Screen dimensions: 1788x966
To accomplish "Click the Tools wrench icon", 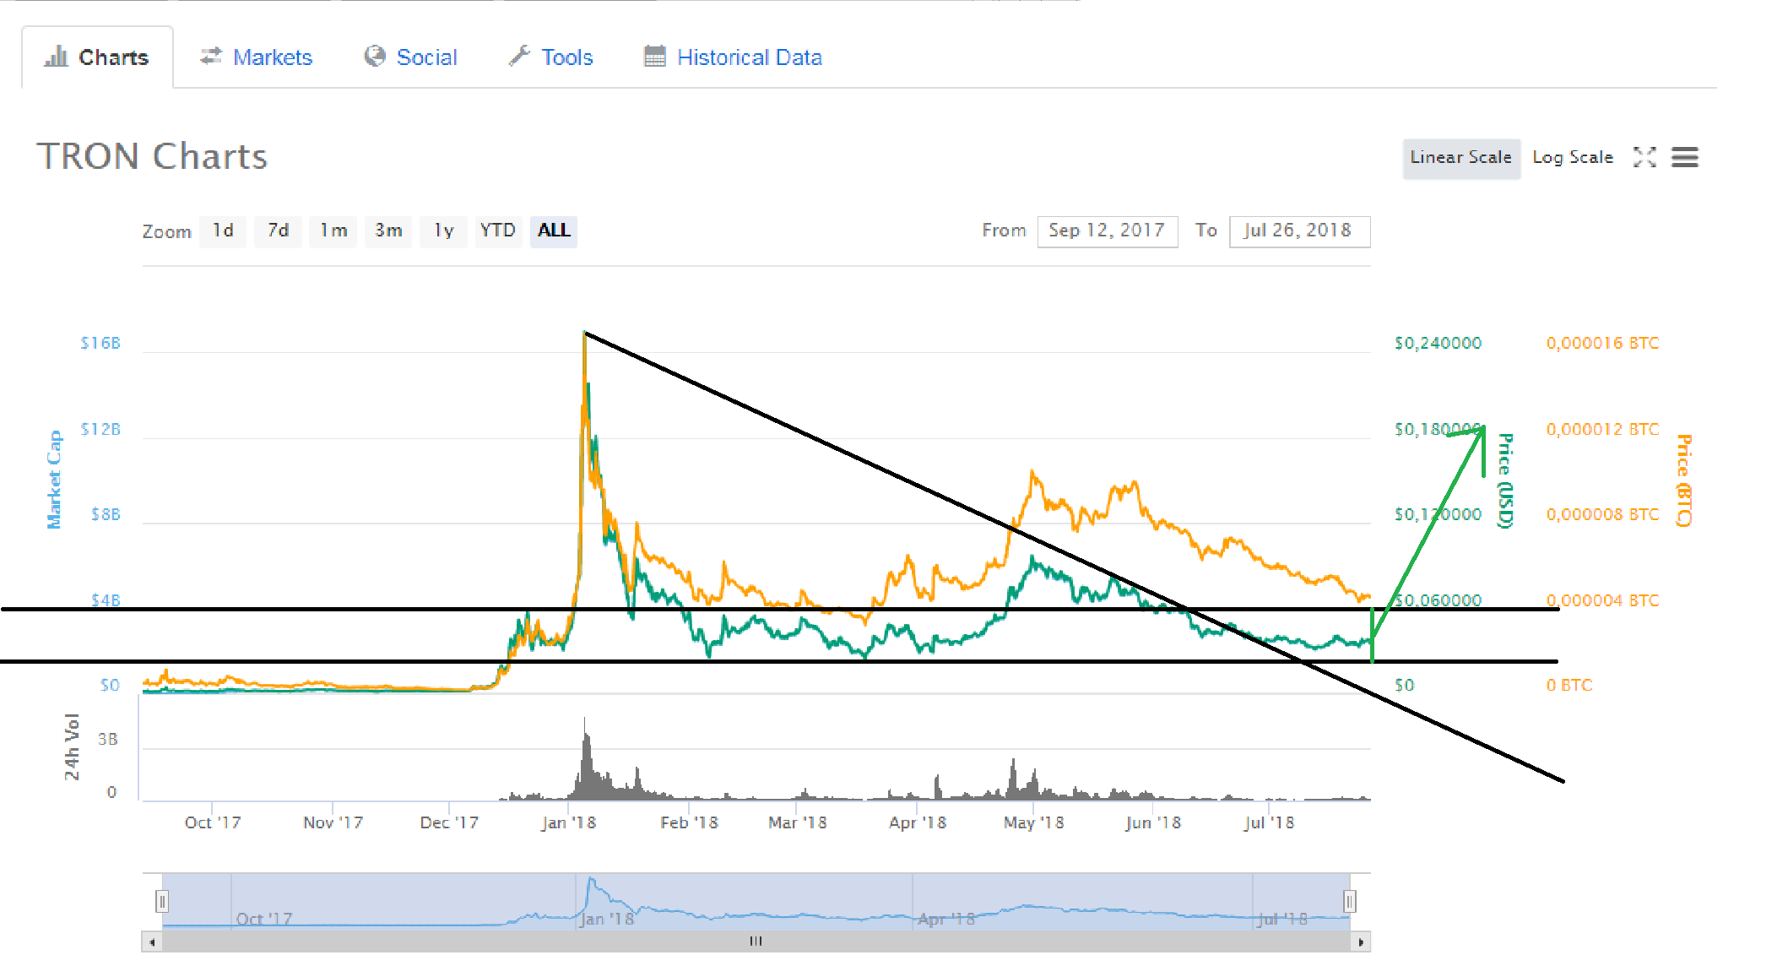I will [518, 56].
